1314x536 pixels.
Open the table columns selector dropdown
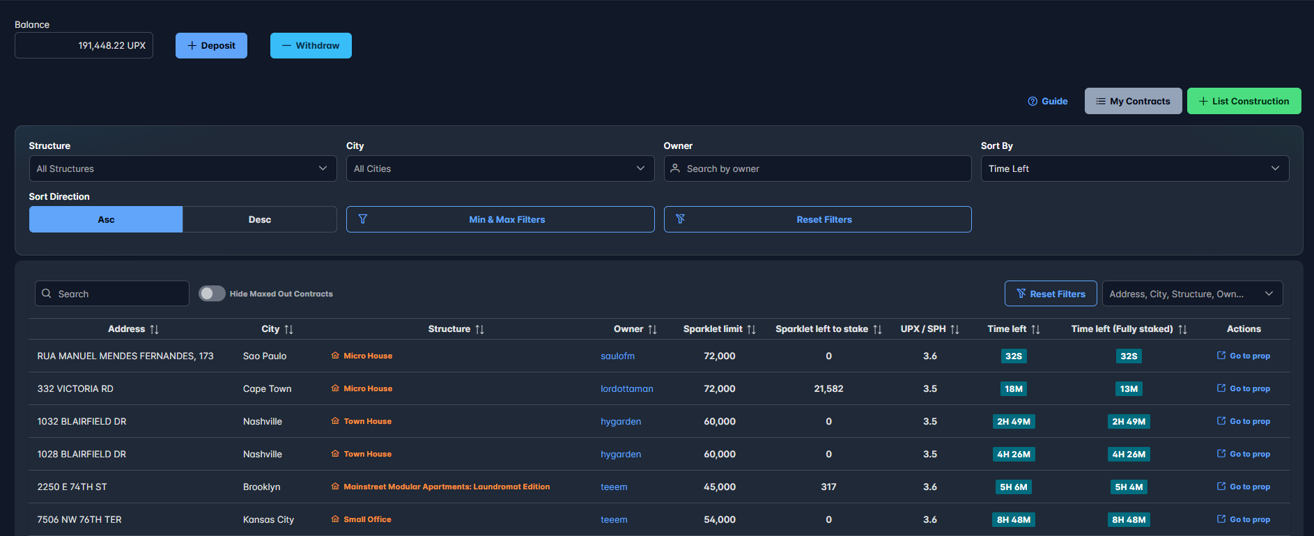tap(1192, 294)
